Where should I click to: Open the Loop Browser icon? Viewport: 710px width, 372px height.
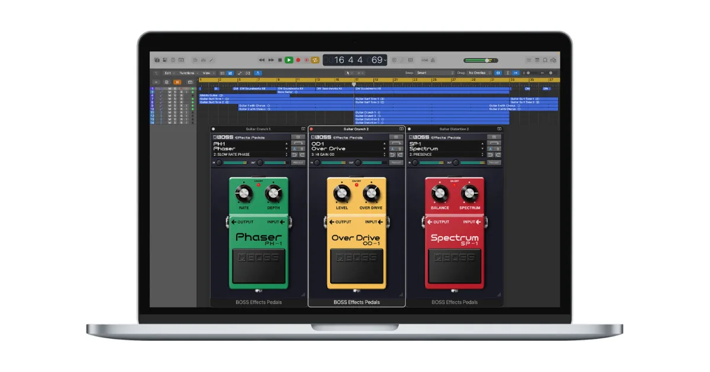545,60
